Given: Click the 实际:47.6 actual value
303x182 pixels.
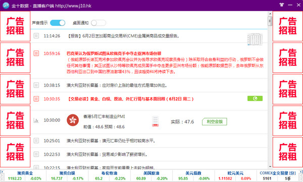Looking at the screenshot, I should pyautogui.click(x=182, y=122).
